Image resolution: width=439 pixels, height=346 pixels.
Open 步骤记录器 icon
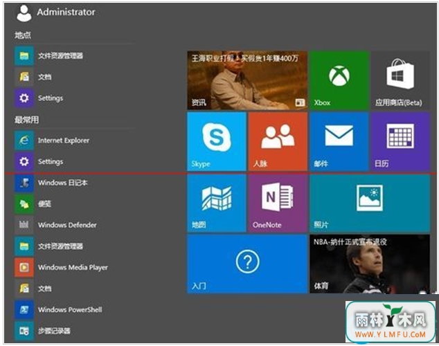click(24, 331)
